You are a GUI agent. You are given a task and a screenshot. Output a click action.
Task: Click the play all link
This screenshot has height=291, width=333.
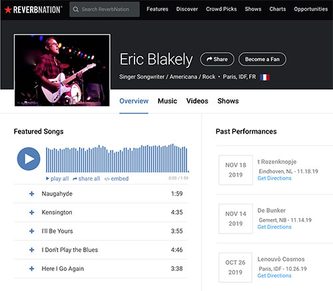coord(57,179)
